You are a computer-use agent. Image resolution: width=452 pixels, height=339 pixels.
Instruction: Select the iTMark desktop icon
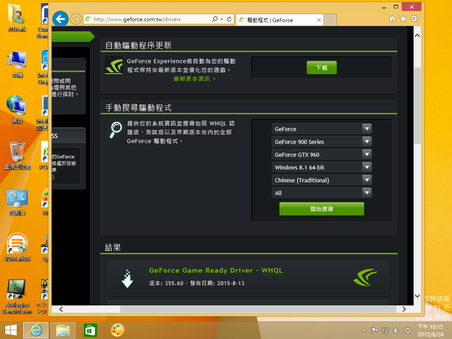[17, 18]
